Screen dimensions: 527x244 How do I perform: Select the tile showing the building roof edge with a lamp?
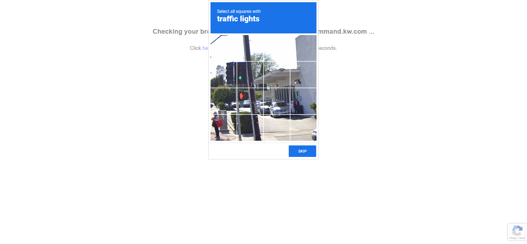click(x=277, y=74)
